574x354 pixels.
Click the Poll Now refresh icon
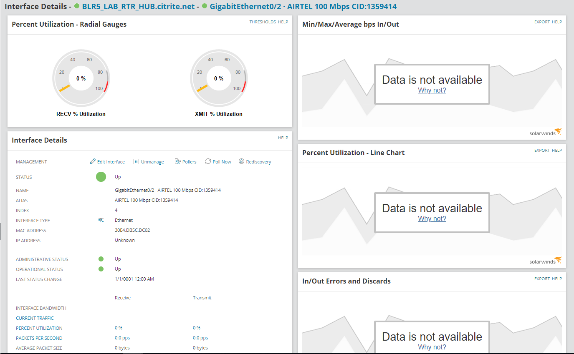pos(208,161)
